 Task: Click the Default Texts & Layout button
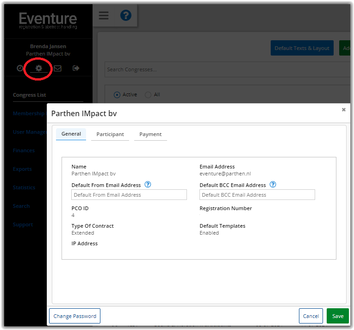point(302,48)
